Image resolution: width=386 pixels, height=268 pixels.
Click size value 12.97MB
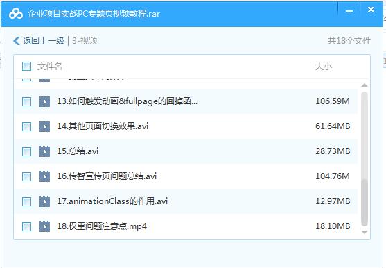(x=333, y=201)
